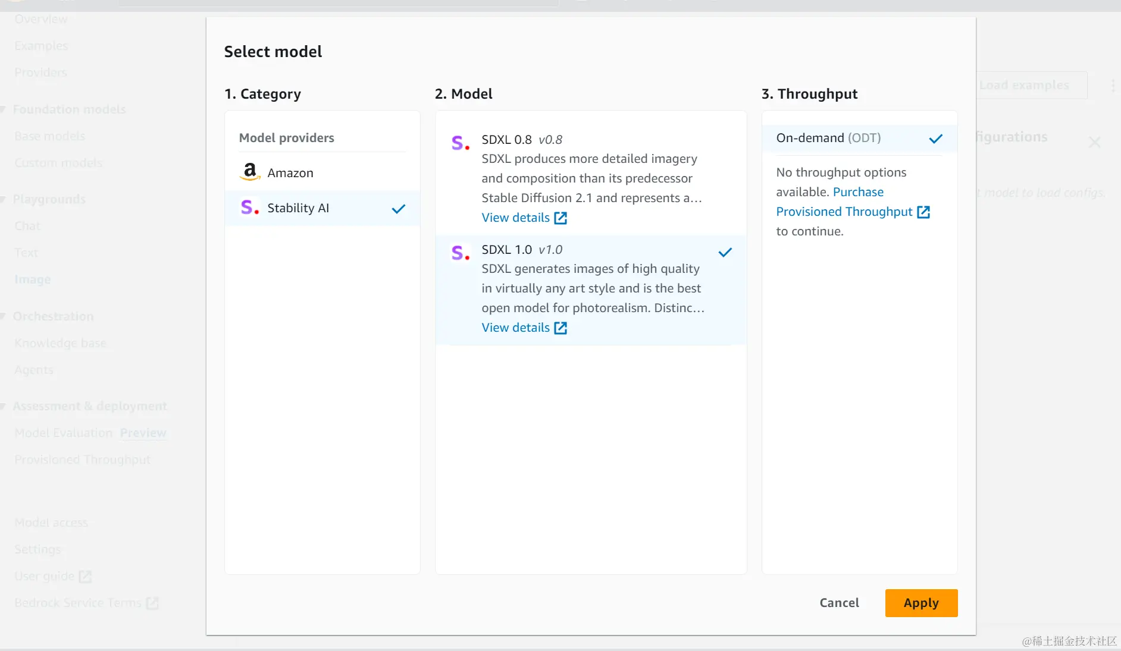Click the '1. Category' heading
Screen dimensions: 1121x651
pyautogui.click(x=262, y=94)
